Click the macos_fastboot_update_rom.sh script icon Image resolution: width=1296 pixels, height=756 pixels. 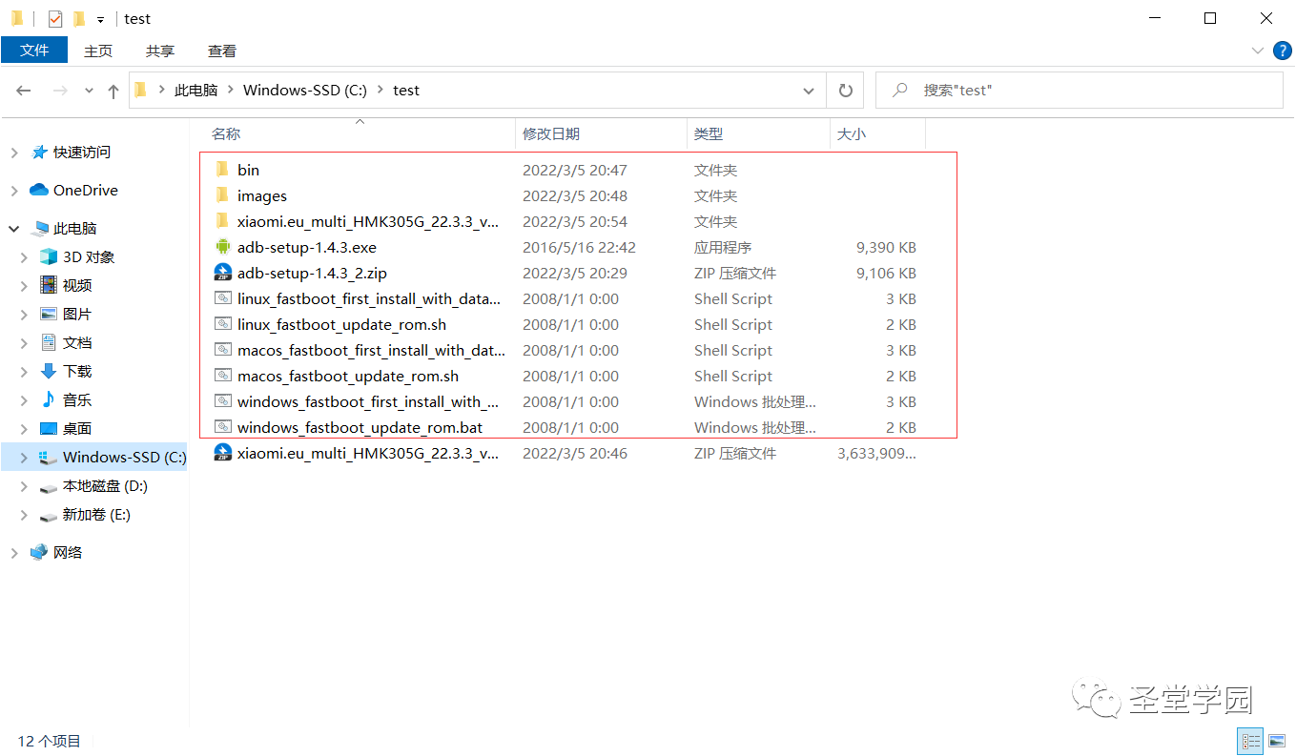tap(222, 376)
